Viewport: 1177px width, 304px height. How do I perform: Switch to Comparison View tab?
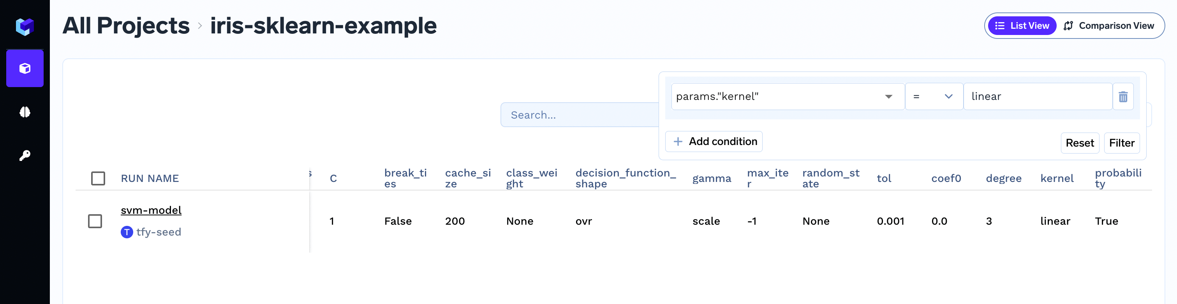tap(1109, 26)
